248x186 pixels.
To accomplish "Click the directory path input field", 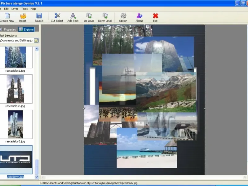I will coord(16,40).
